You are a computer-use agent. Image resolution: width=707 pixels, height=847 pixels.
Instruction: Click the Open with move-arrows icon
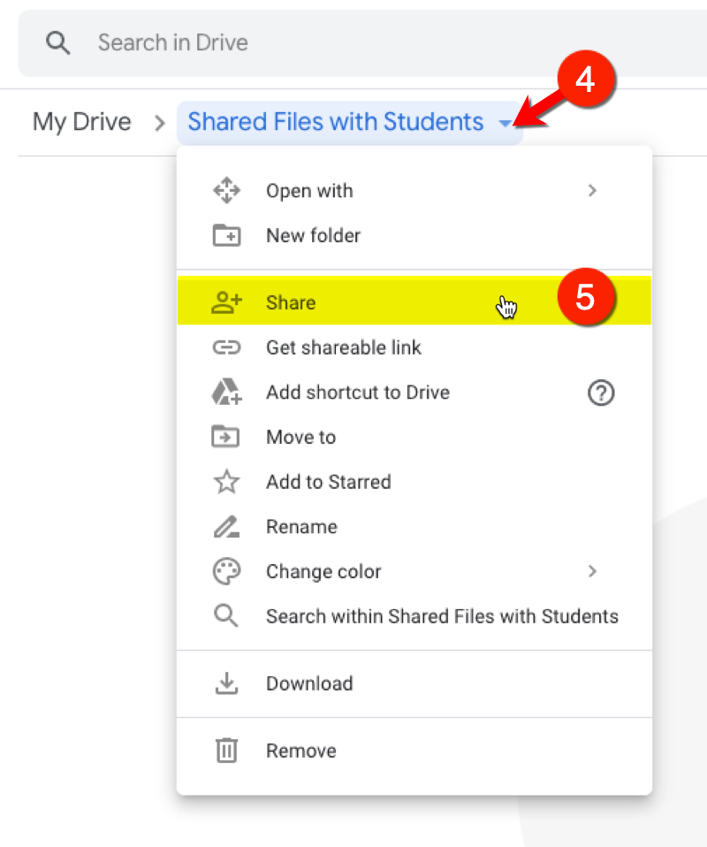click(226, 191)
